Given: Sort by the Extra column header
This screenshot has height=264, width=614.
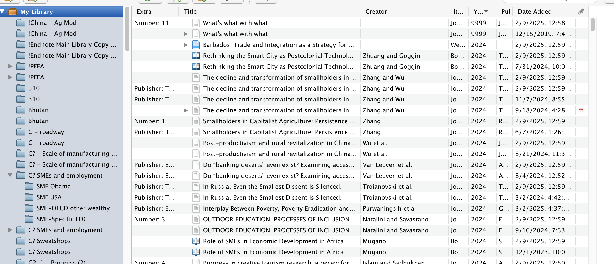Looking at the screenshot, I should 155,11.
